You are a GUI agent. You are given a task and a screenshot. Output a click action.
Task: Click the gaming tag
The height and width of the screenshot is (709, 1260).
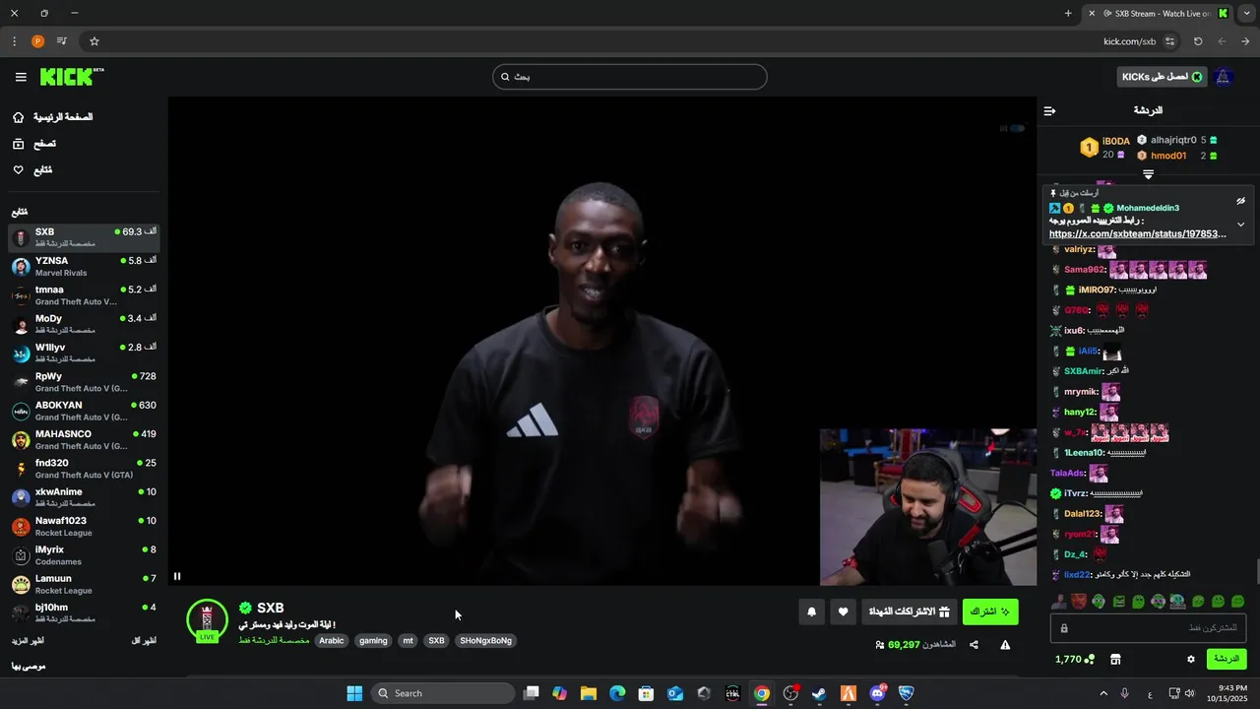373,640
